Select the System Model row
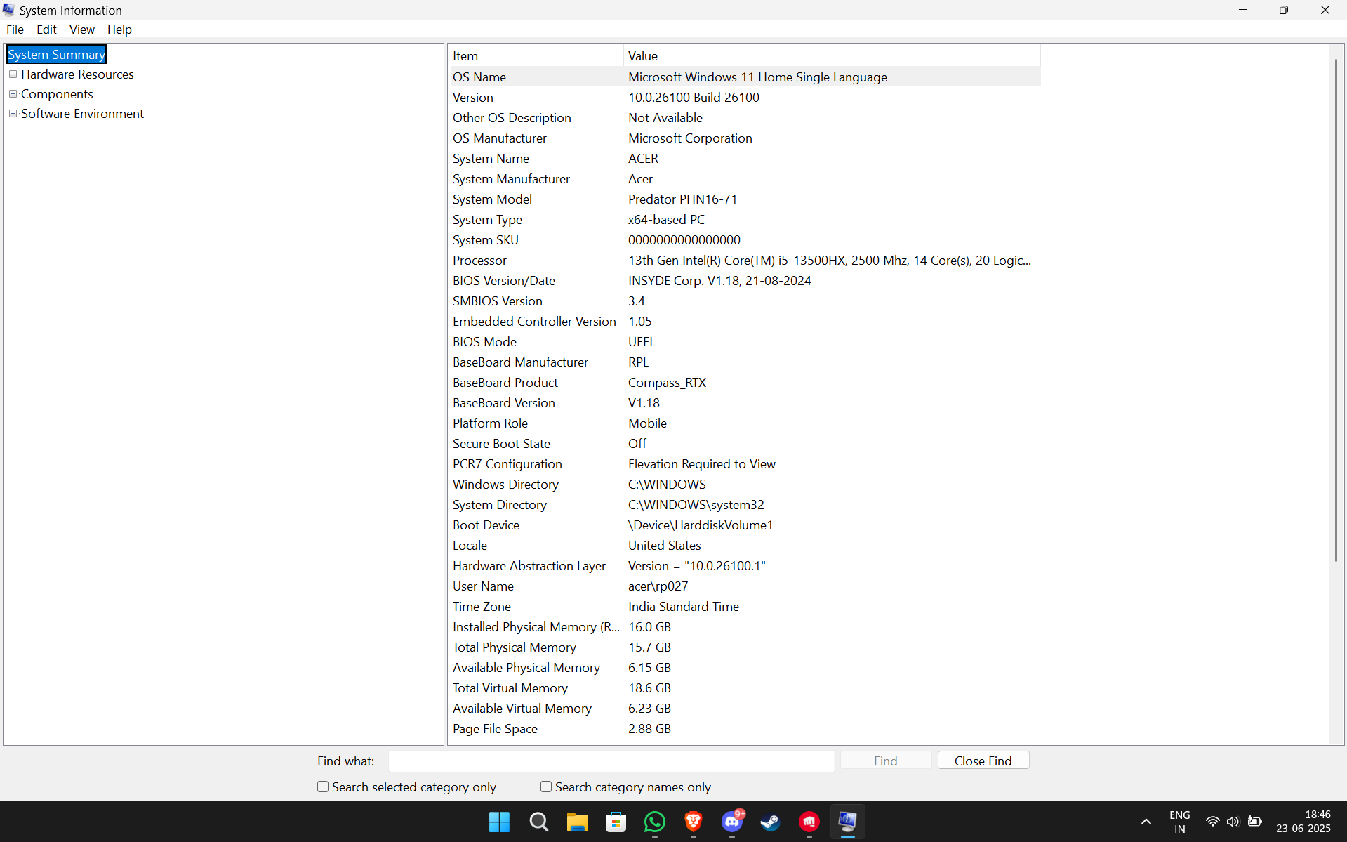The image size is (1347, 842). pos(745,199)
